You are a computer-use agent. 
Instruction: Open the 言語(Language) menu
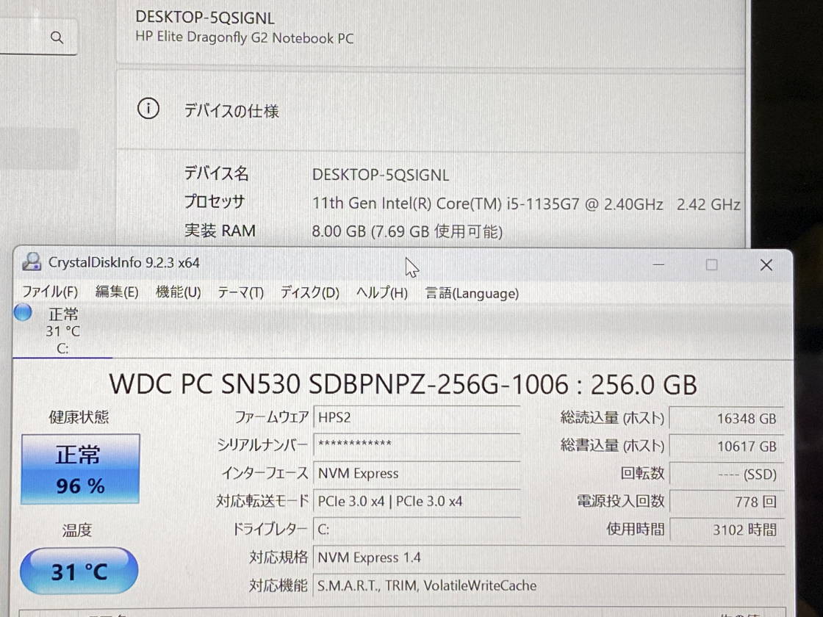pos(471,293)
